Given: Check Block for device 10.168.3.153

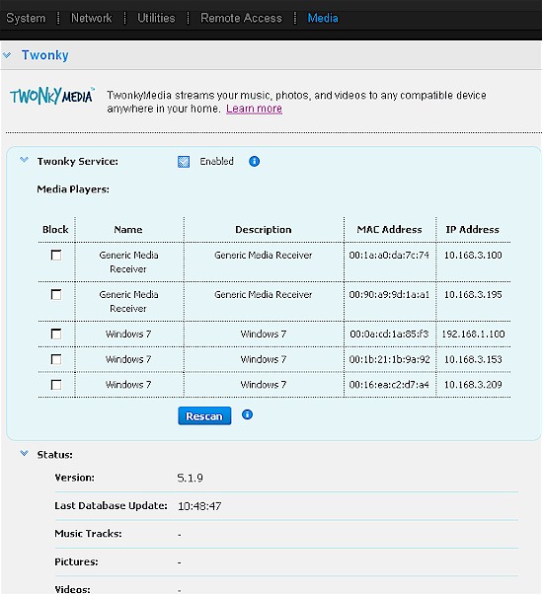Looking at the screenshot, I should [56, 359].
